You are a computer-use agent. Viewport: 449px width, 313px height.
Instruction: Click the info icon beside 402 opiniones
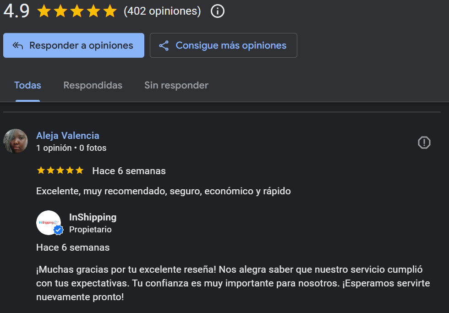218,11
